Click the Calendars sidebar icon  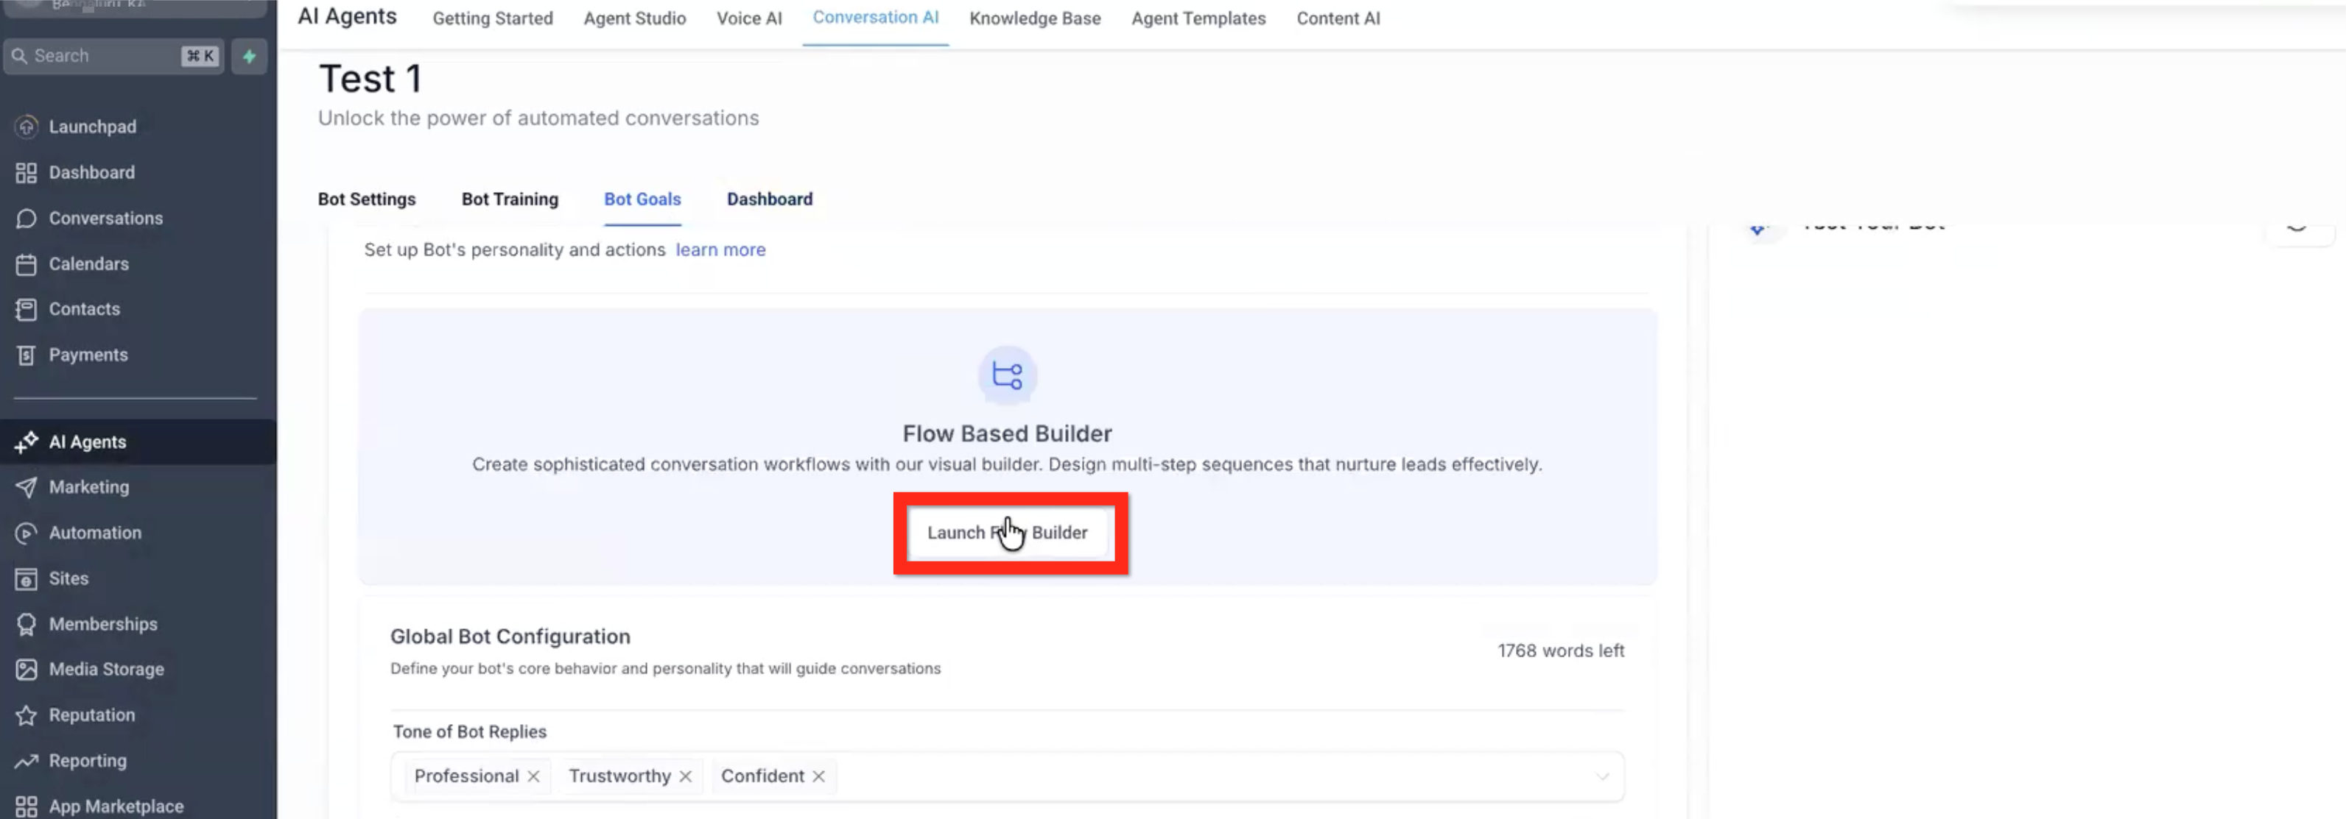(x=27, y=264)
